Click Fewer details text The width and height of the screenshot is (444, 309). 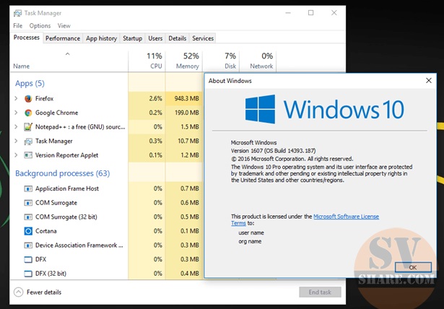[44, 292]
